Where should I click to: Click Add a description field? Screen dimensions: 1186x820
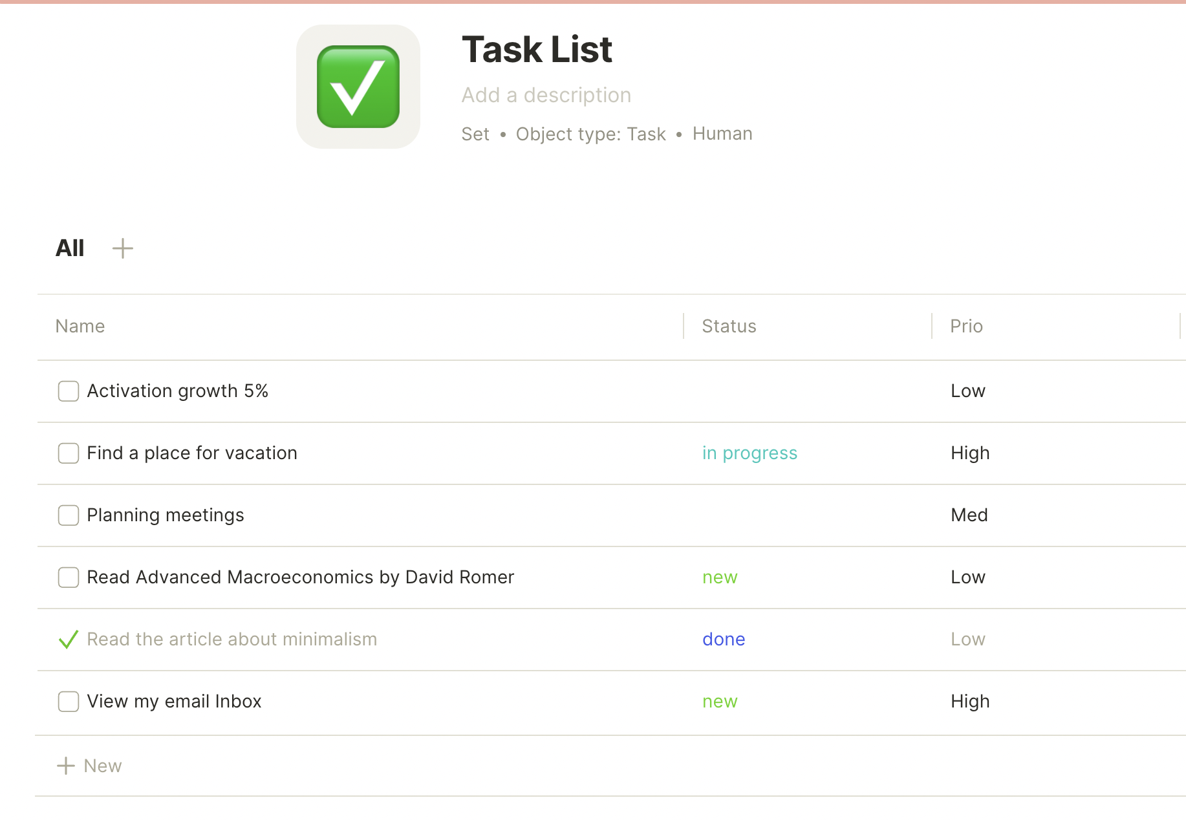tap(546, 95)
